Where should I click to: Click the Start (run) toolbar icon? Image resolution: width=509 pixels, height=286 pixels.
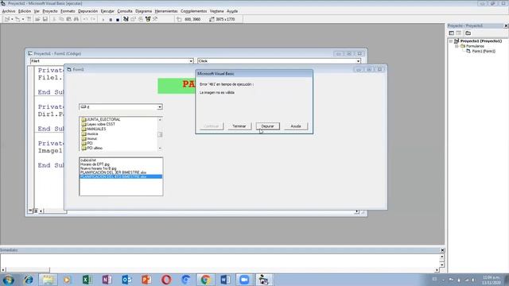[103, 19]
